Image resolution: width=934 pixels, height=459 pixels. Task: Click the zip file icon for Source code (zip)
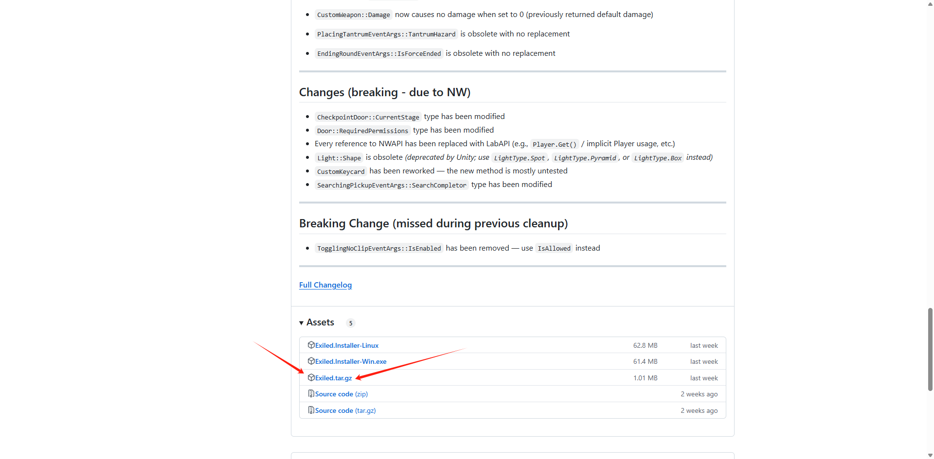point(311,393)
